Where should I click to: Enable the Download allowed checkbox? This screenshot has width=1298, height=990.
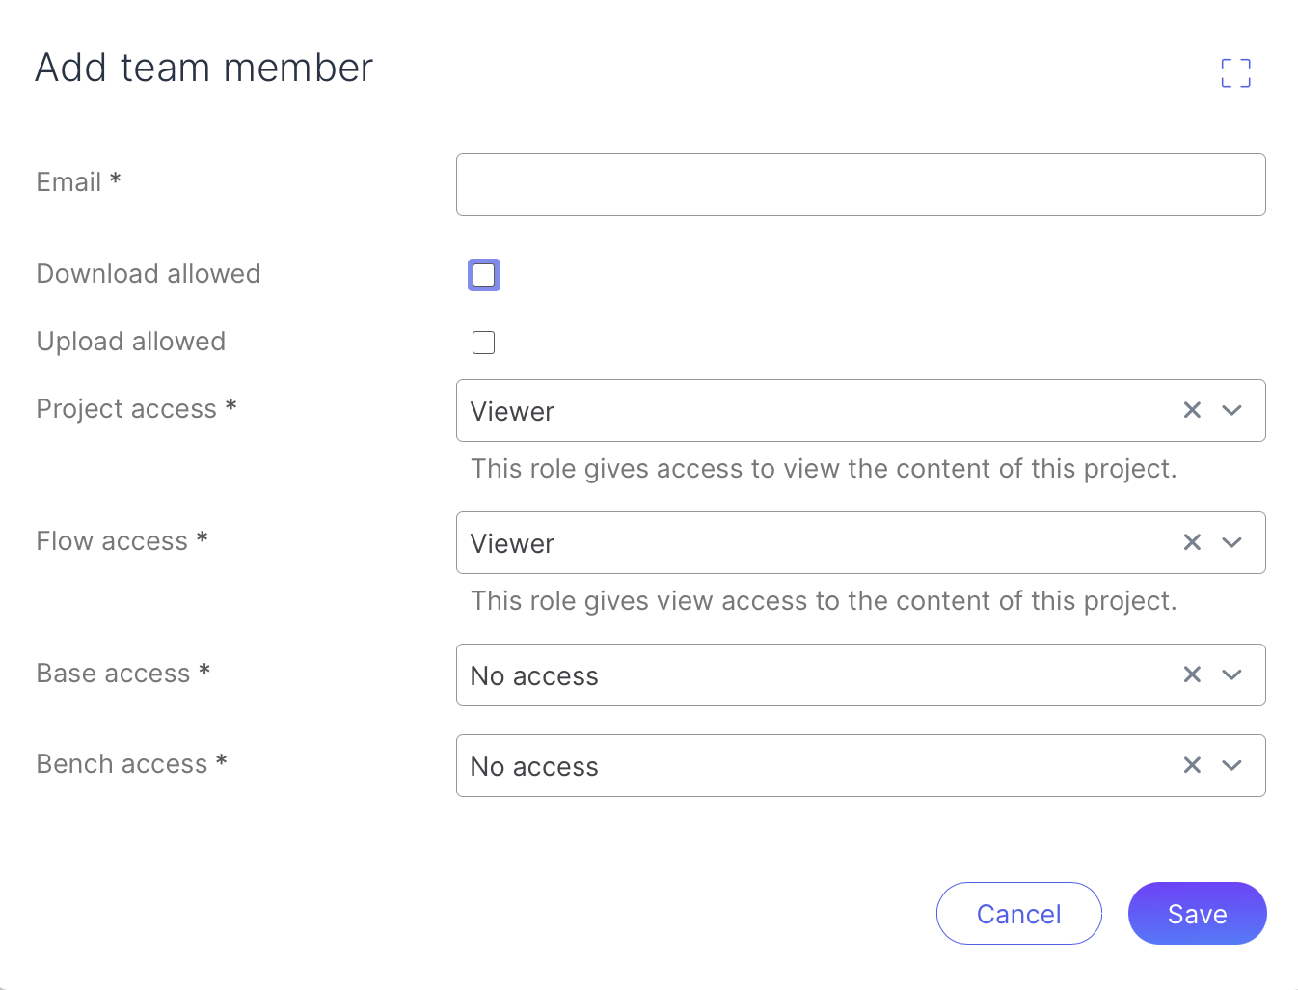(483, 275)
